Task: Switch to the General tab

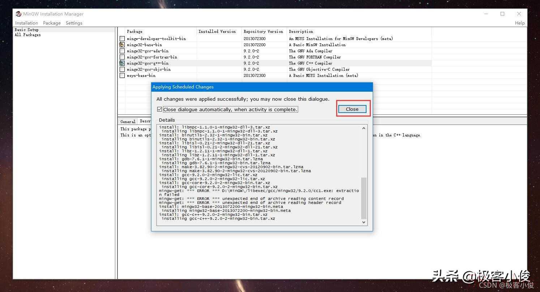Action: (x=128, y=122)
